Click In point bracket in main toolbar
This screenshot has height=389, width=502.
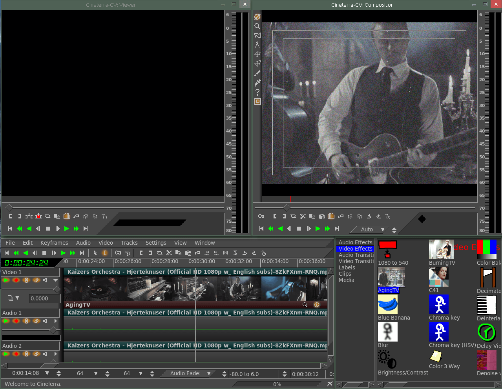[141, 253]
